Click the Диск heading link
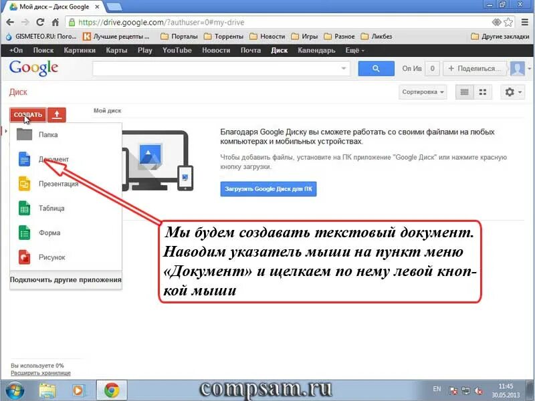 pos(18,92)
